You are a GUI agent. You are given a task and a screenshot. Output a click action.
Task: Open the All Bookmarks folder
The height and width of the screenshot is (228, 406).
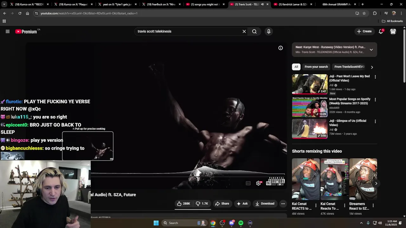(392, 21)
